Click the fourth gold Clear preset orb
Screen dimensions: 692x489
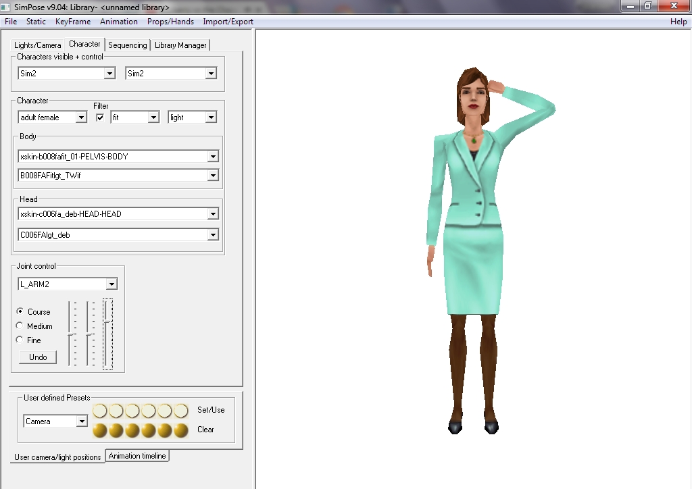click(149, 430)
